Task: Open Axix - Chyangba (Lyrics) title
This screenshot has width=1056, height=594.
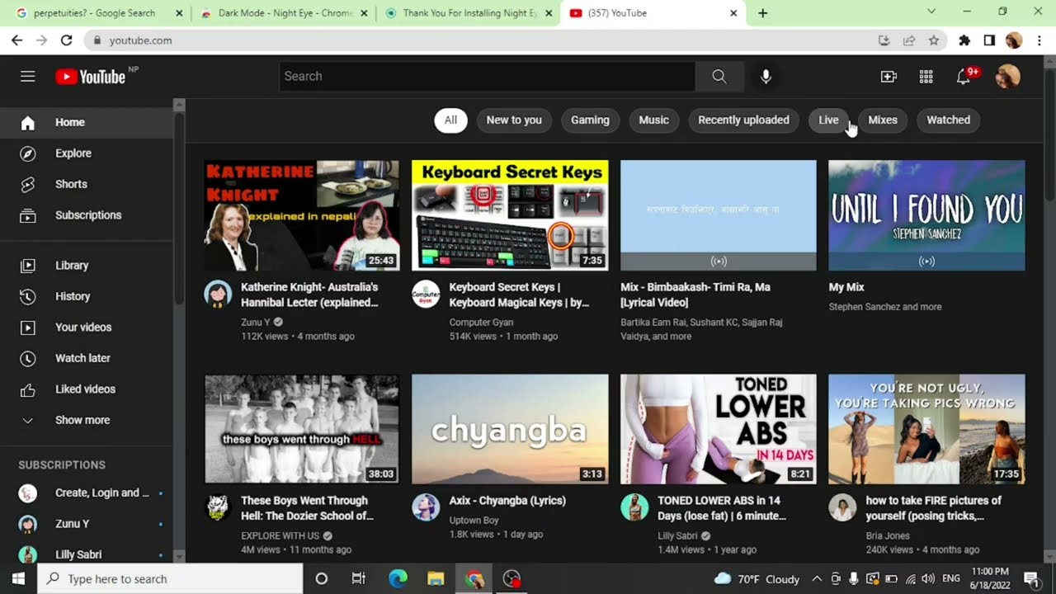Action: pyautogui.click(x=507, y=501)
